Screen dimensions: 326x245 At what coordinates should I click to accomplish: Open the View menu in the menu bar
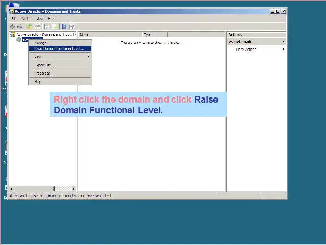pos(40,18)
